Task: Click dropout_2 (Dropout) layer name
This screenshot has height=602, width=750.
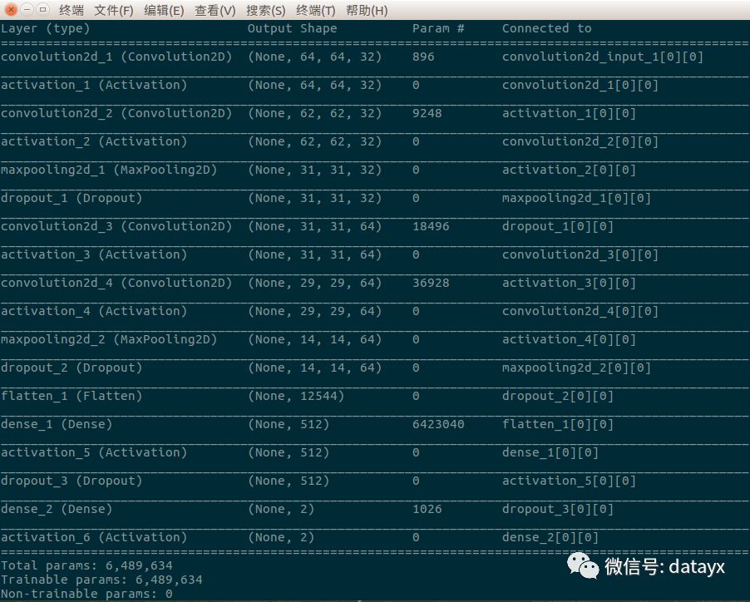Action: tap(72, 368)
